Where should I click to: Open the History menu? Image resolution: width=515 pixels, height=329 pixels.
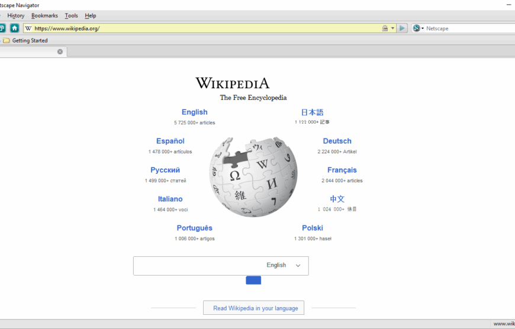(16, 15)
